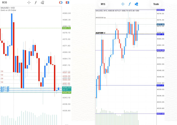This screenshot has width=177, height=125.
Task: Tap the 4035.90 axis price on M30
Action: 67,111
